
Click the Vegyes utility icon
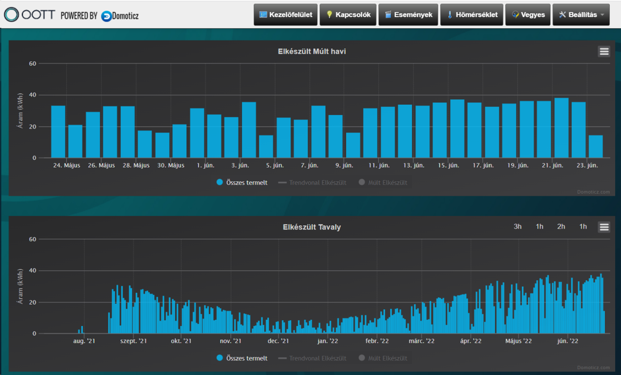515,15
